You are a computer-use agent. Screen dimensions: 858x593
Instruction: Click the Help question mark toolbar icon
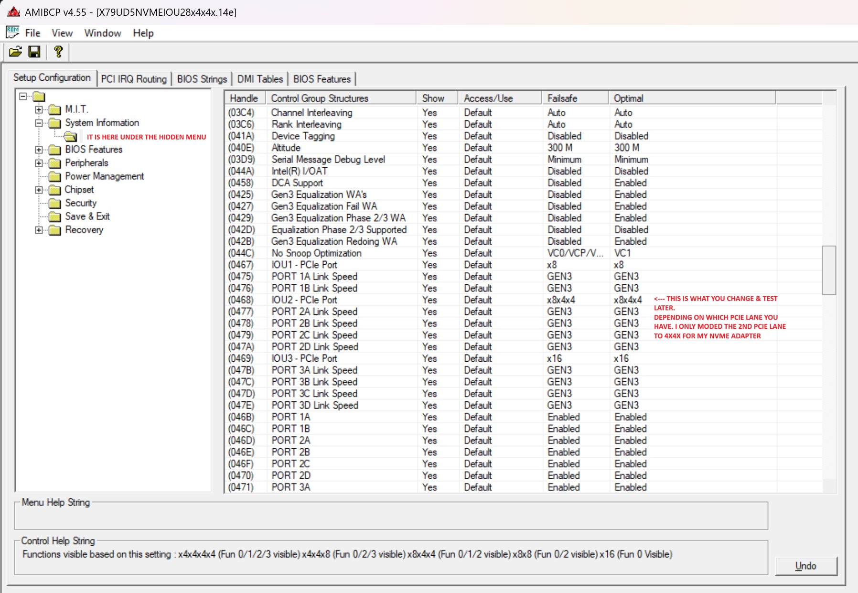coord(58,52)
